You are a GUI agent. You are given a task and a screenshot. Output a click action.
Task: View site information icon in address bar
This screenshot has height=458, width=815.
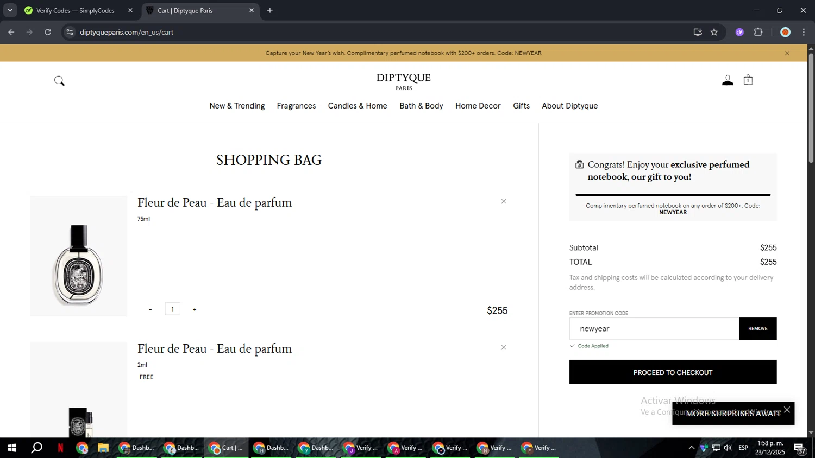click(70, 32)
